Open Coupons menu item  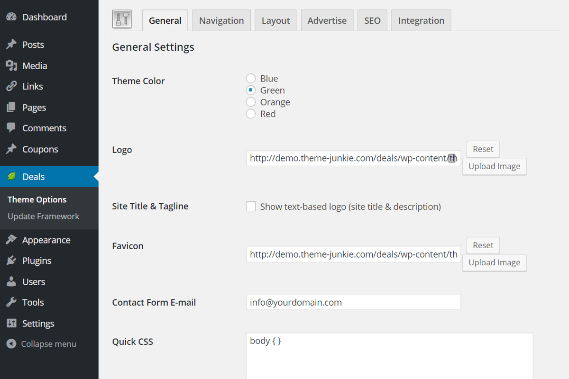click(x=49, y=149)
